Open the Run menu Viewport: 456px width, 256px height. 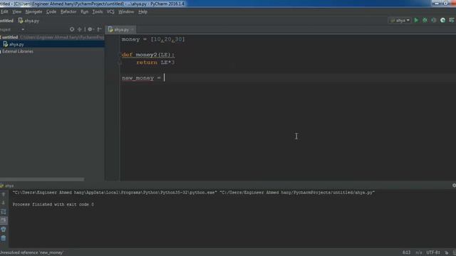pos(84,12)
